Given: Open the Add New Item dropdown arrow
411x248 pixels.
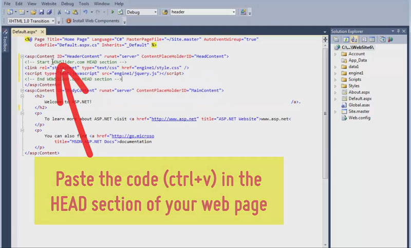Looking at the screenshot, I should pos(27,12).
